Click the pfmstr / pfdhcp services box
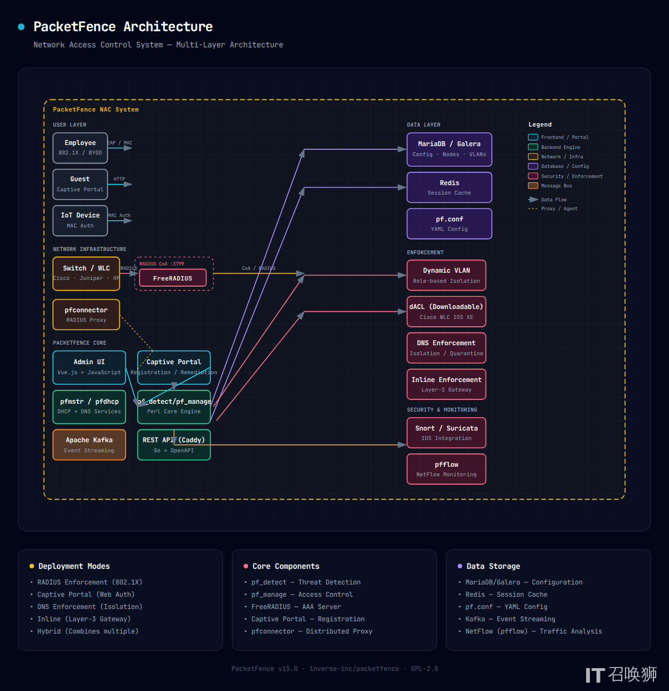Viewport: 669px width, 691px height. 89,407
